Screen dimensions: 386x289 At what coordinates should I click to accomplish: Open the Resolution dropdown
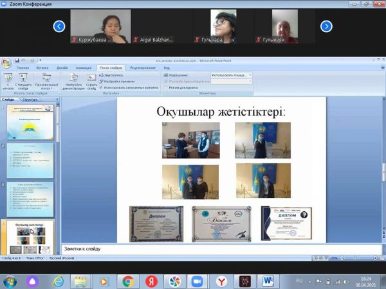(231, 75)
